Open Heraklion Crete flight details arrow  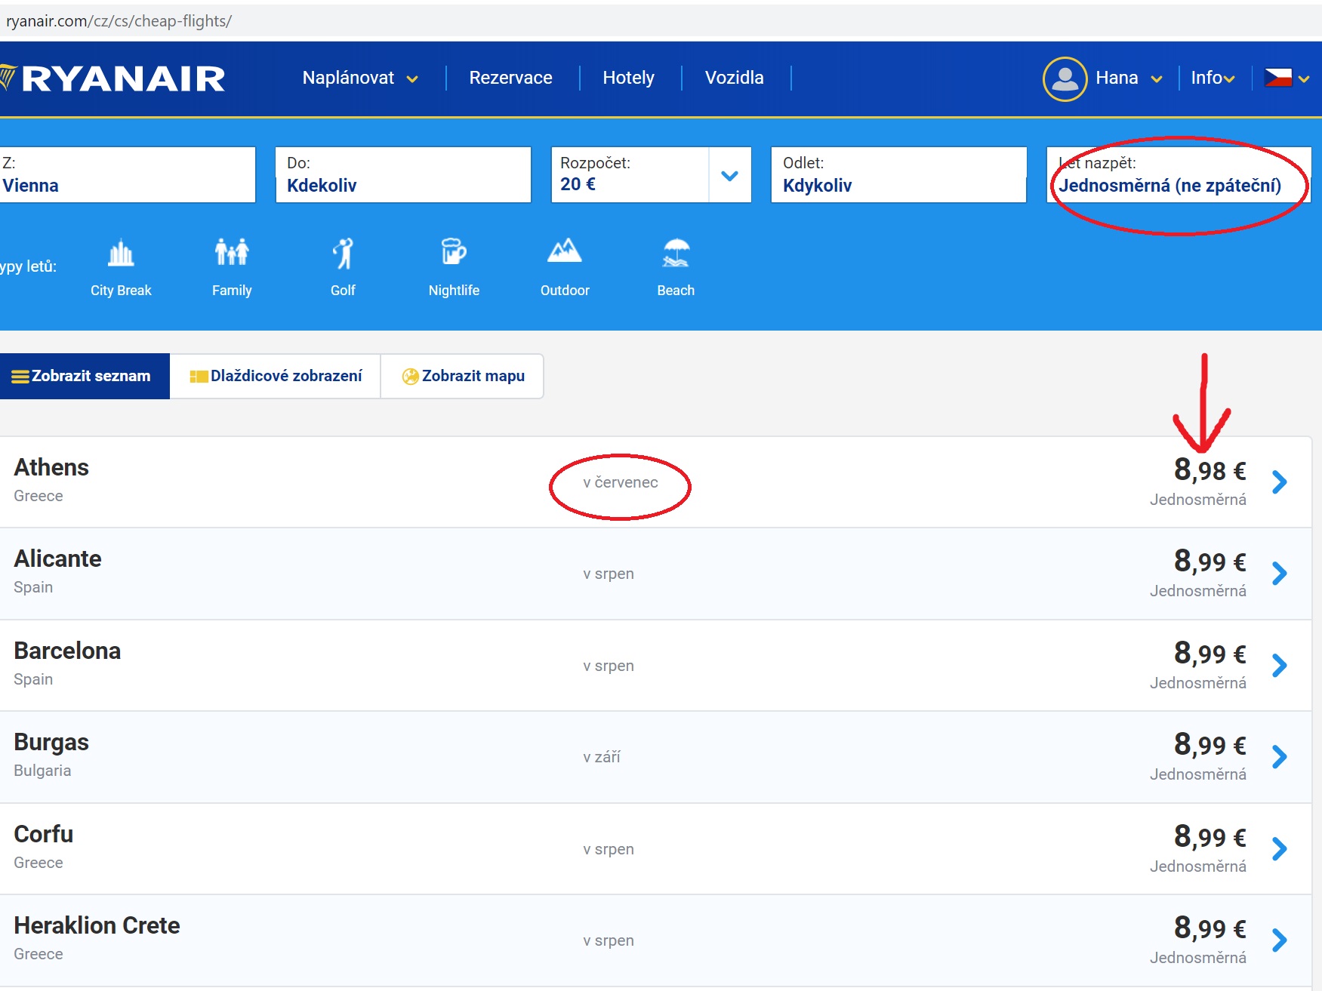[x=1279, y=940]
